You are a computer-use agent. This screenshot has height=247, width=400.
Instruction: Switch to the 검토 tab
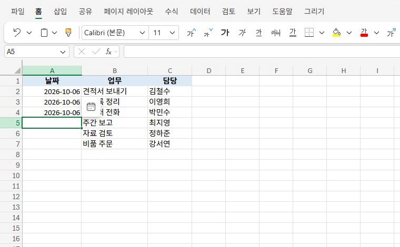[228, 12]
